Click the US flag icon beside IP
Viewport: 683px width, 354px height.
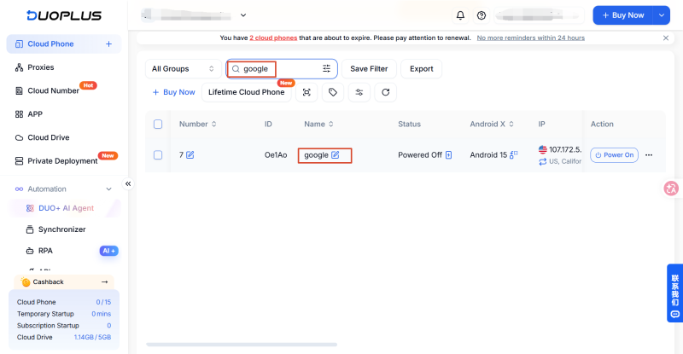[x=543, y=150]
